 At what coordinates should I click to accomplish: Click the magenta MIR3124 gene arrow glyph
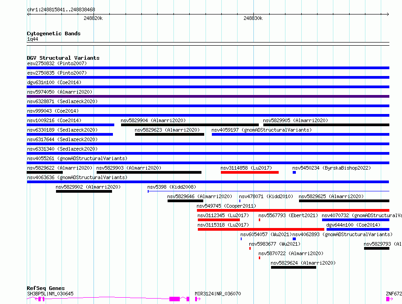click(198, 299)
